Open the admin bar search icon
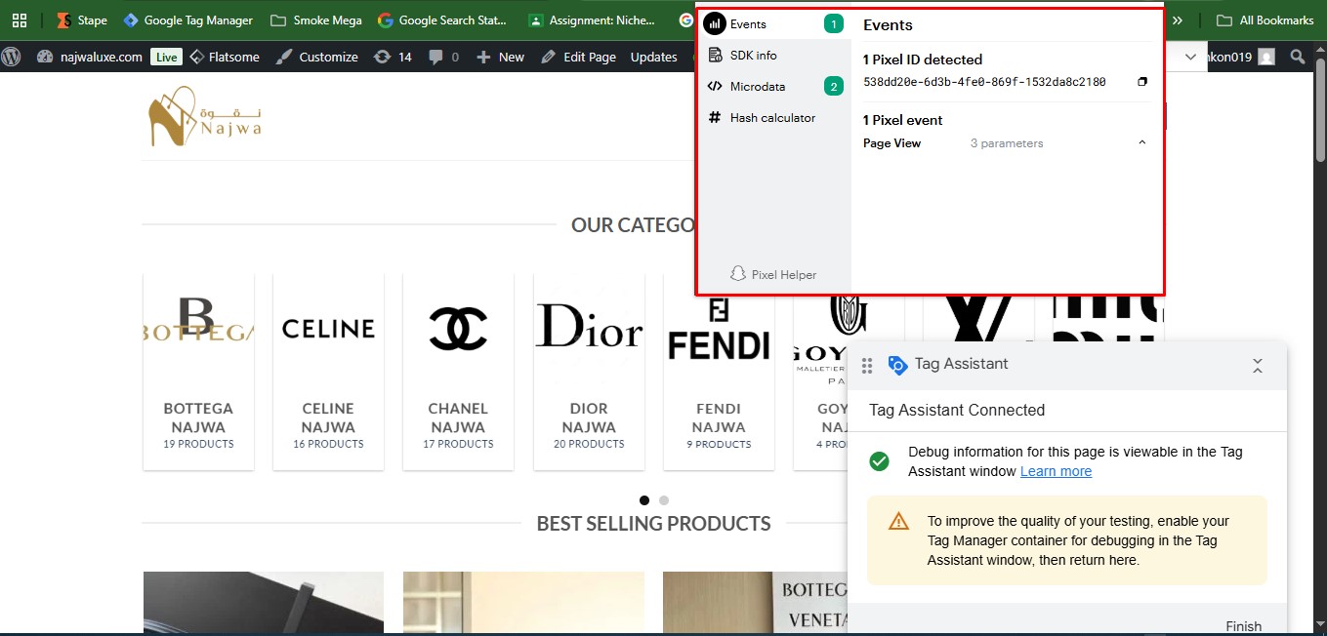Viewport: 1327px width, 636px height. 1298,58
